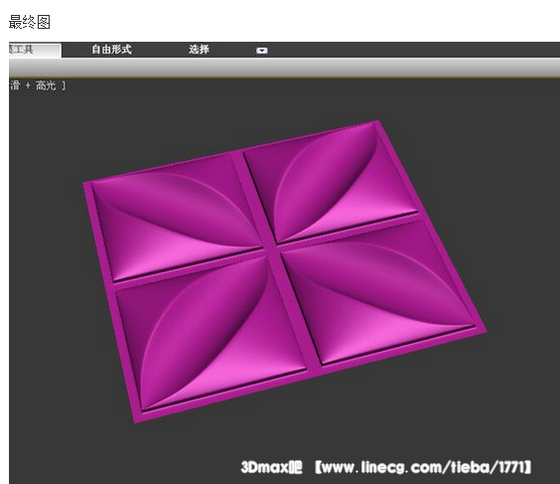This screenshot has height=484, width=560.
Task: Expand the ribbon minimize dropdown arrow
Action: coord(262,51)
